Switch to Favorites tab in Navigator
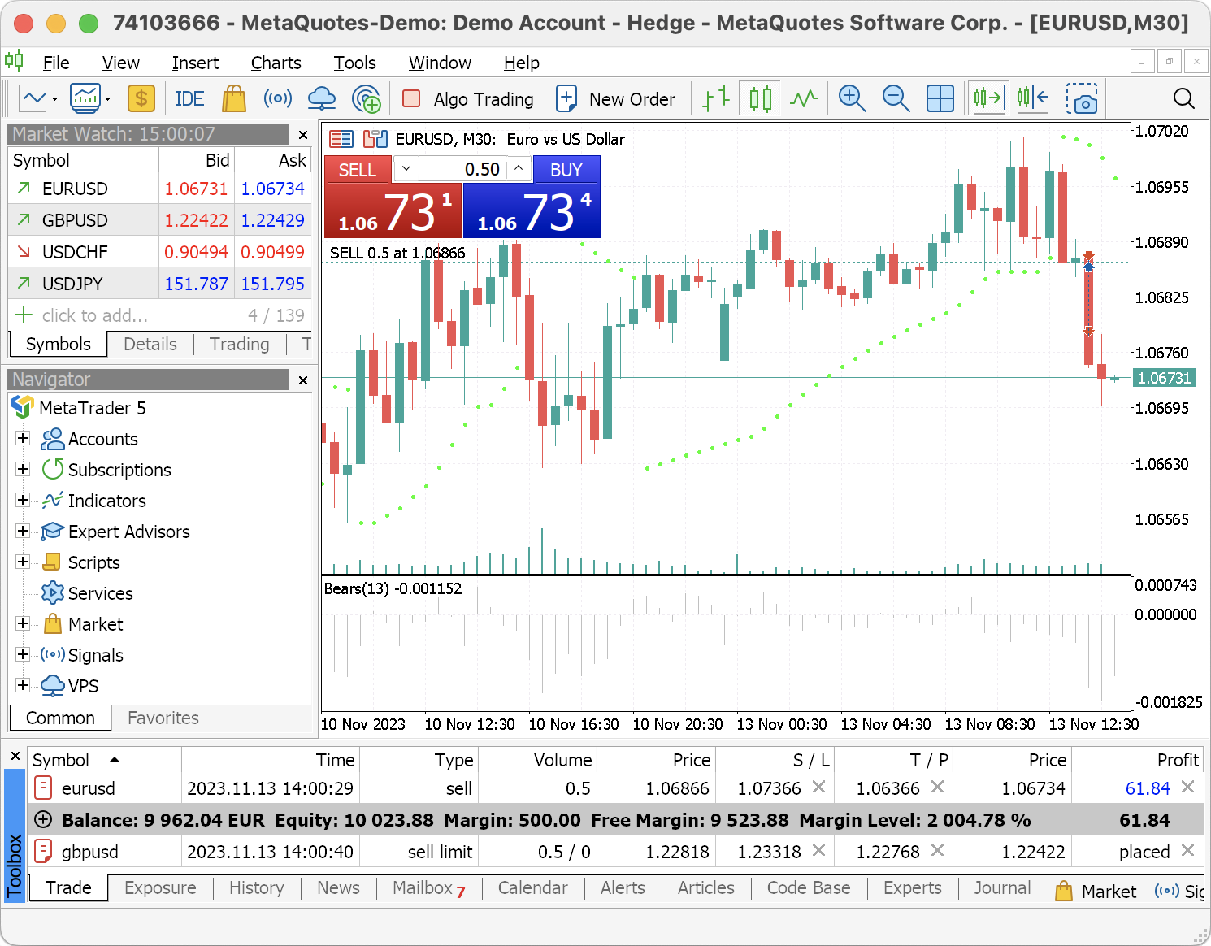Screen dimensions: 1211x946 pyautogui.click(x=163, y=718)
